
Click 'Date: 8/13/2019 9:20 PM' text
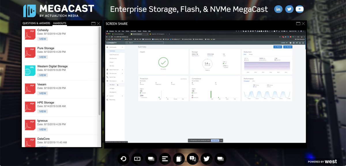[x=52, y=70]
